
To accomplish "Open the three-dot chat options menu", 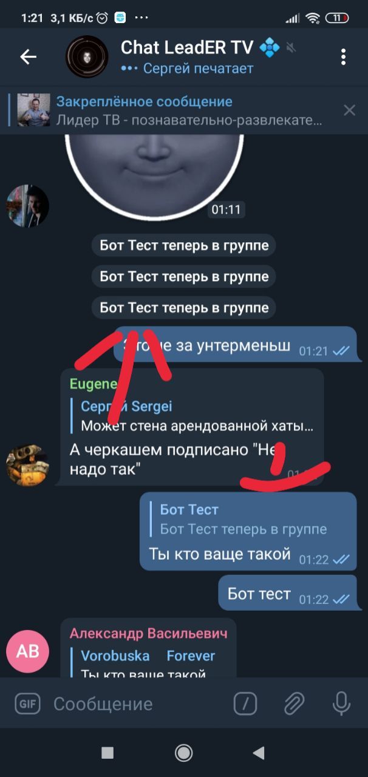I will tap(343, 57).
